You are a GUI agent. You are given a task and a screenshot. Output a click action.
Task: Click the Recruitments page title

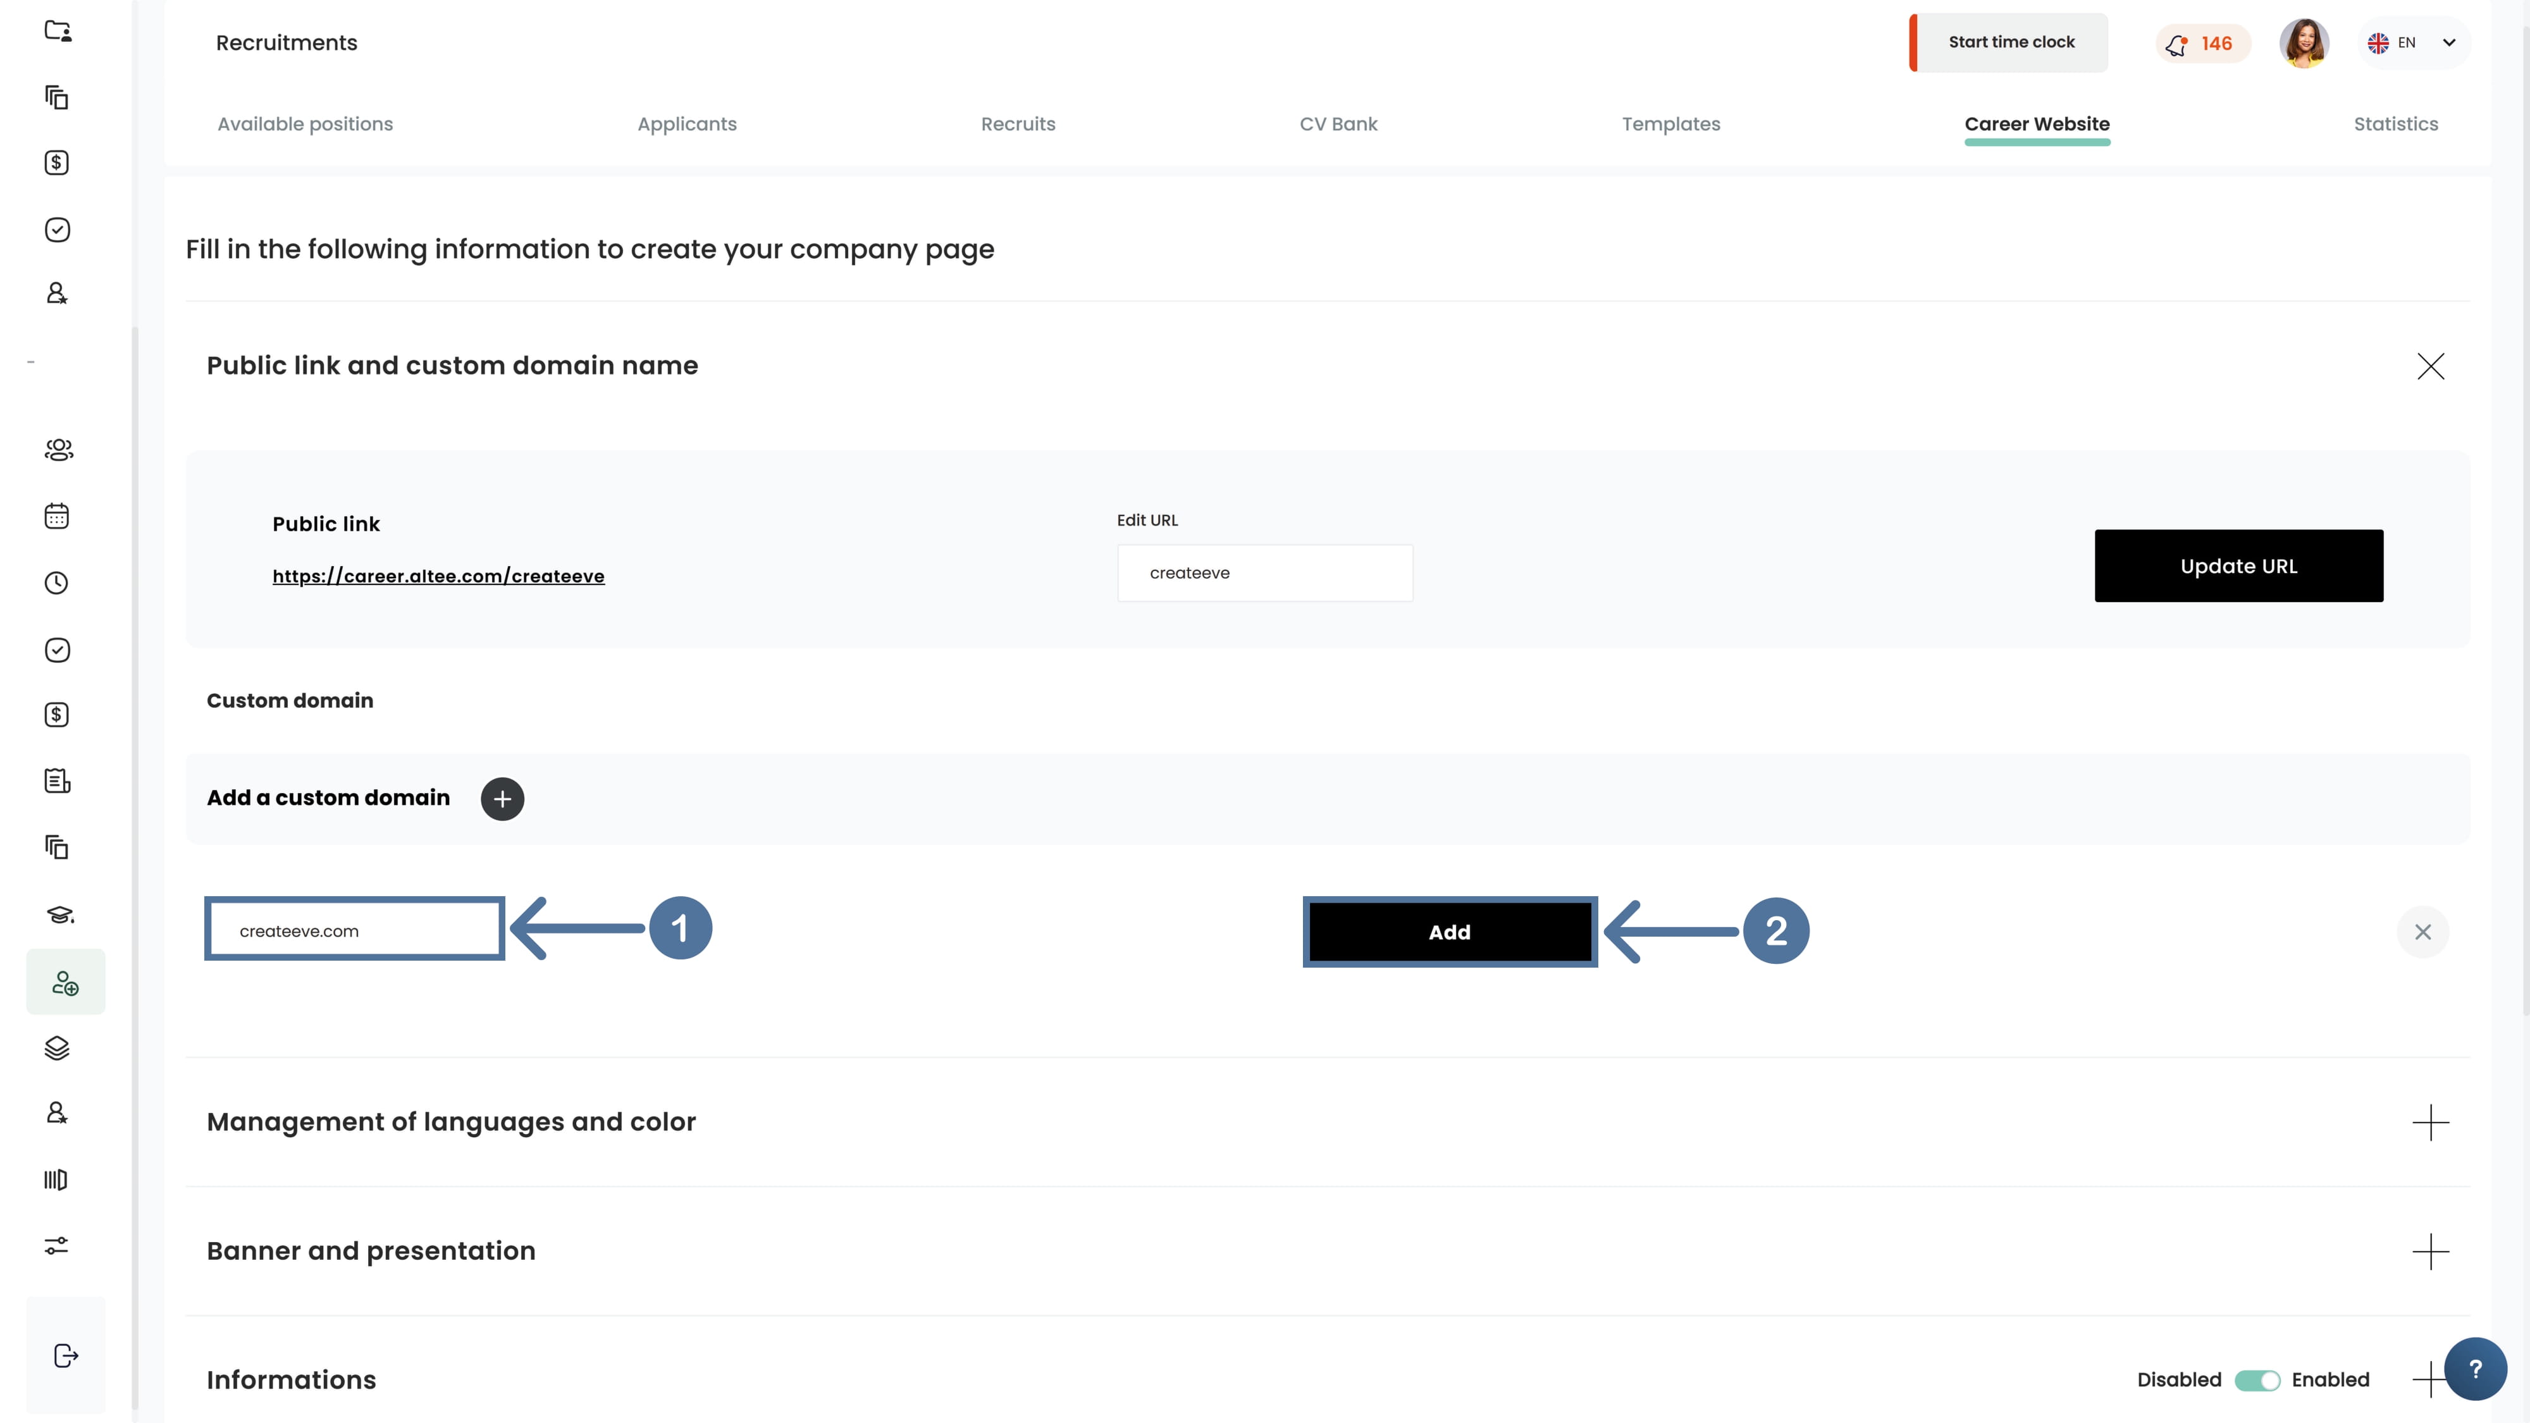click(x=287, y=43)
